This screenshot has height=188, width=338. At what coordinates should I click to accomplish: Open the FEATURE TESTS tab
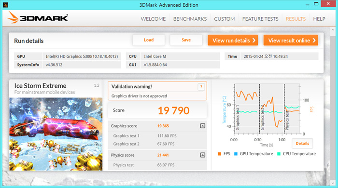(260, 19)
